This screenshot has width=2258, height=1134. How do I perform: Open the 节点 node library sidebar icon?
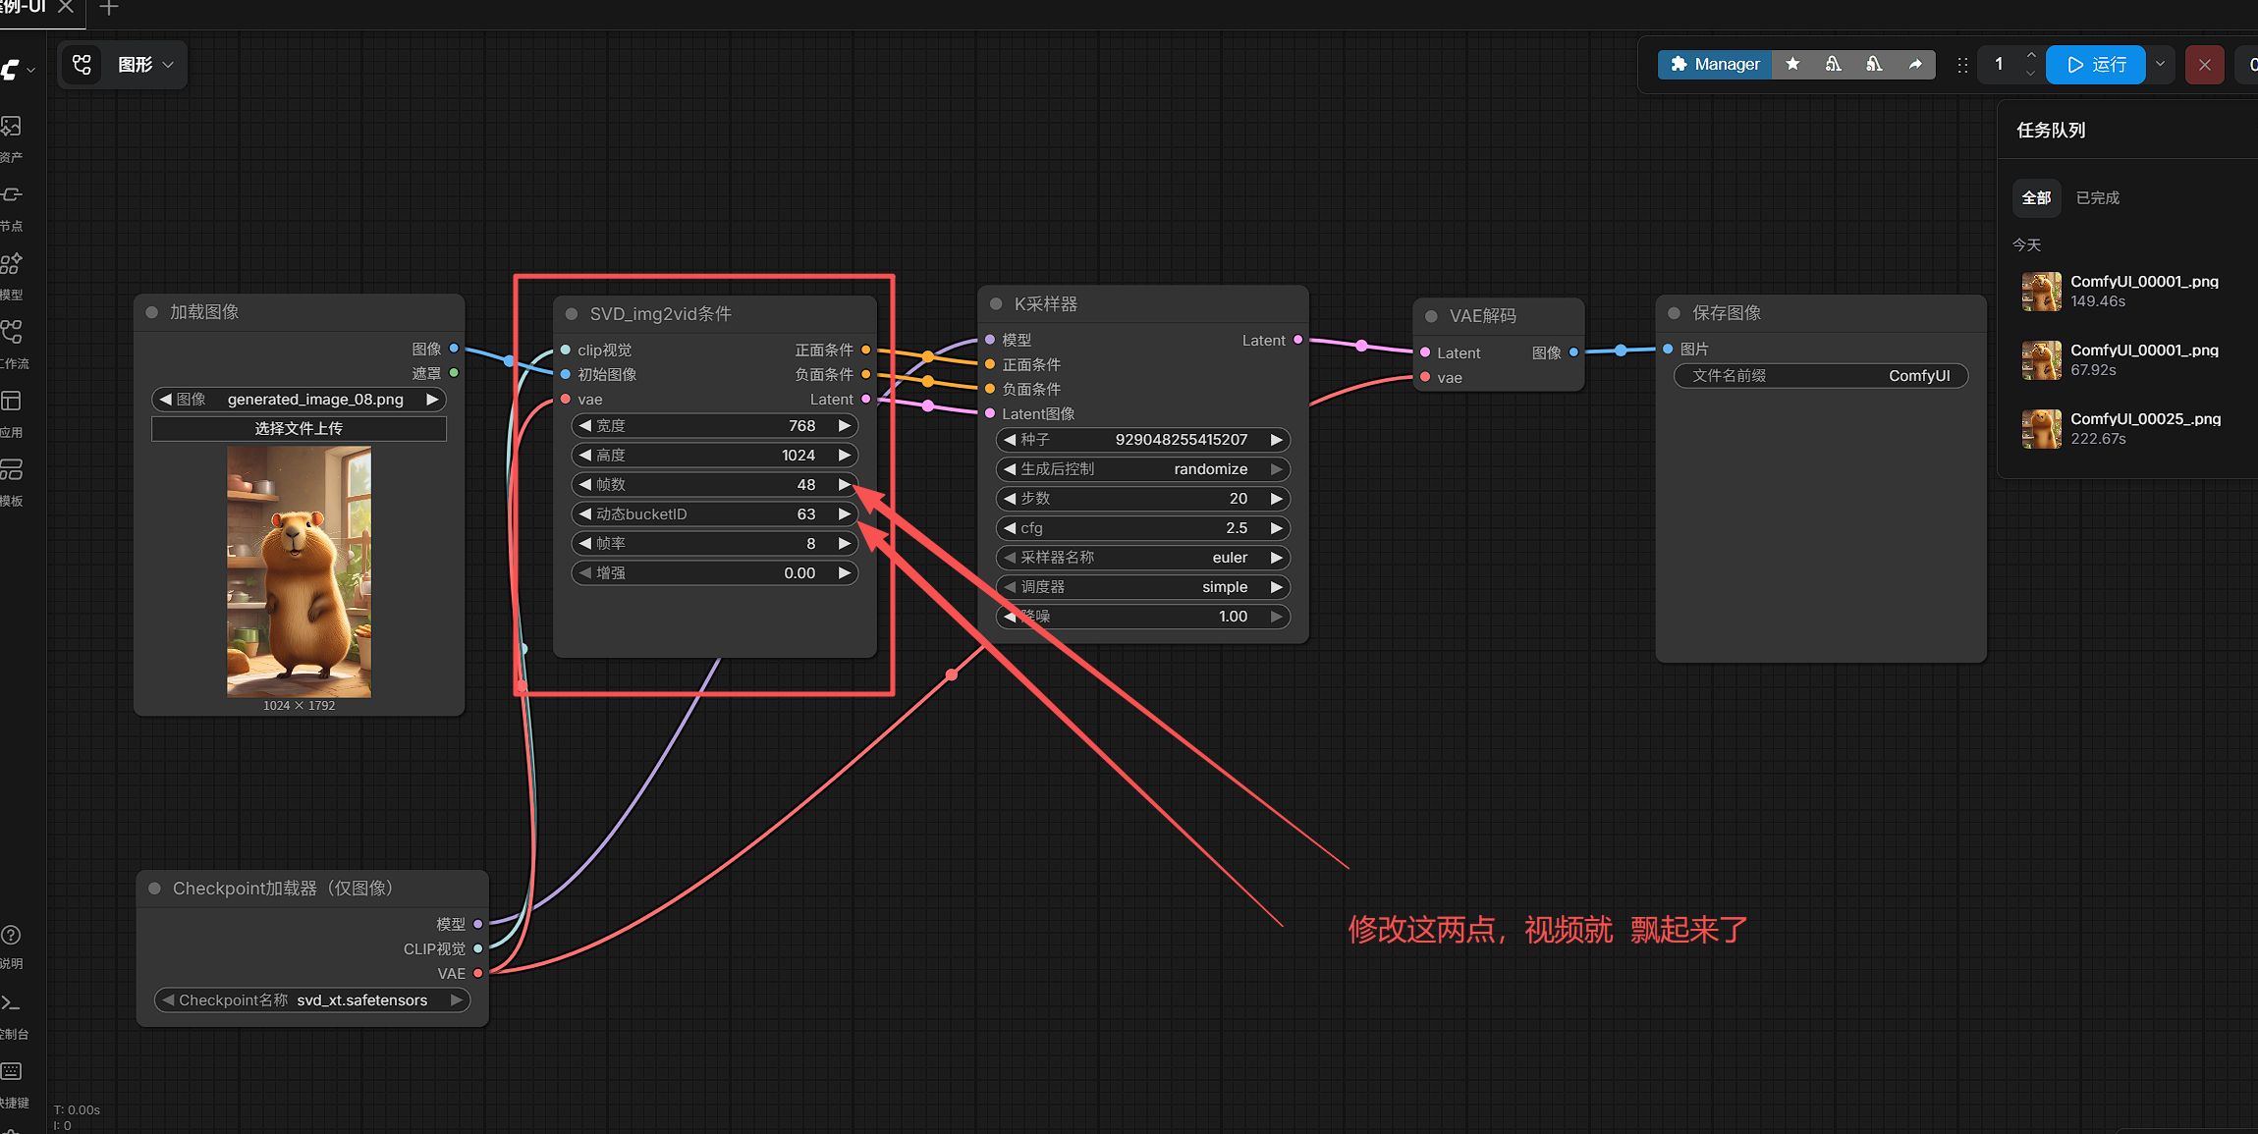(12, 194)
